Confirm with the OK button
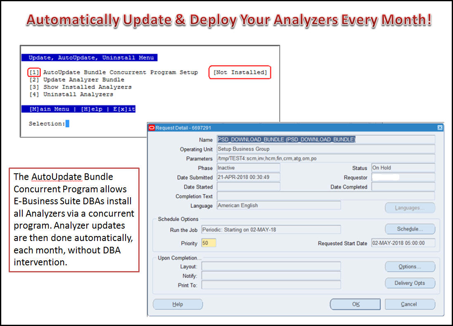453x326 pixels. (356, 305)
